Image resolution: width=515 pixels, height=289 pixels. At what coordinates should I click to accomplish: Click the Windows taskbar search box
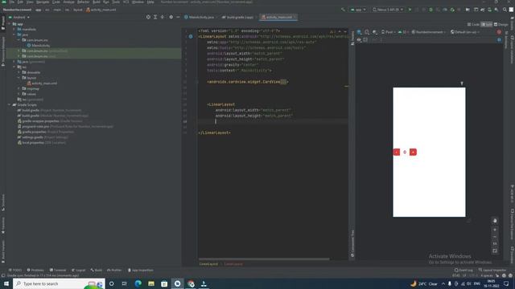[59, 283]
